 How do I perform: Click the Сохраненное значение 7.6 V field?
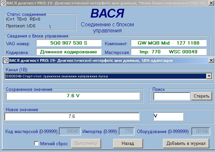coord(73,96)
